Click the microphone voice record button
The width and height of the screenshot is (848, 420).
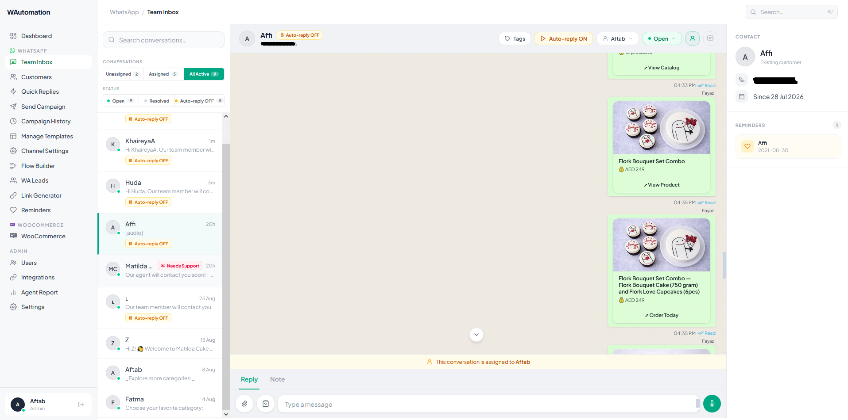click(x=712, y=404)
